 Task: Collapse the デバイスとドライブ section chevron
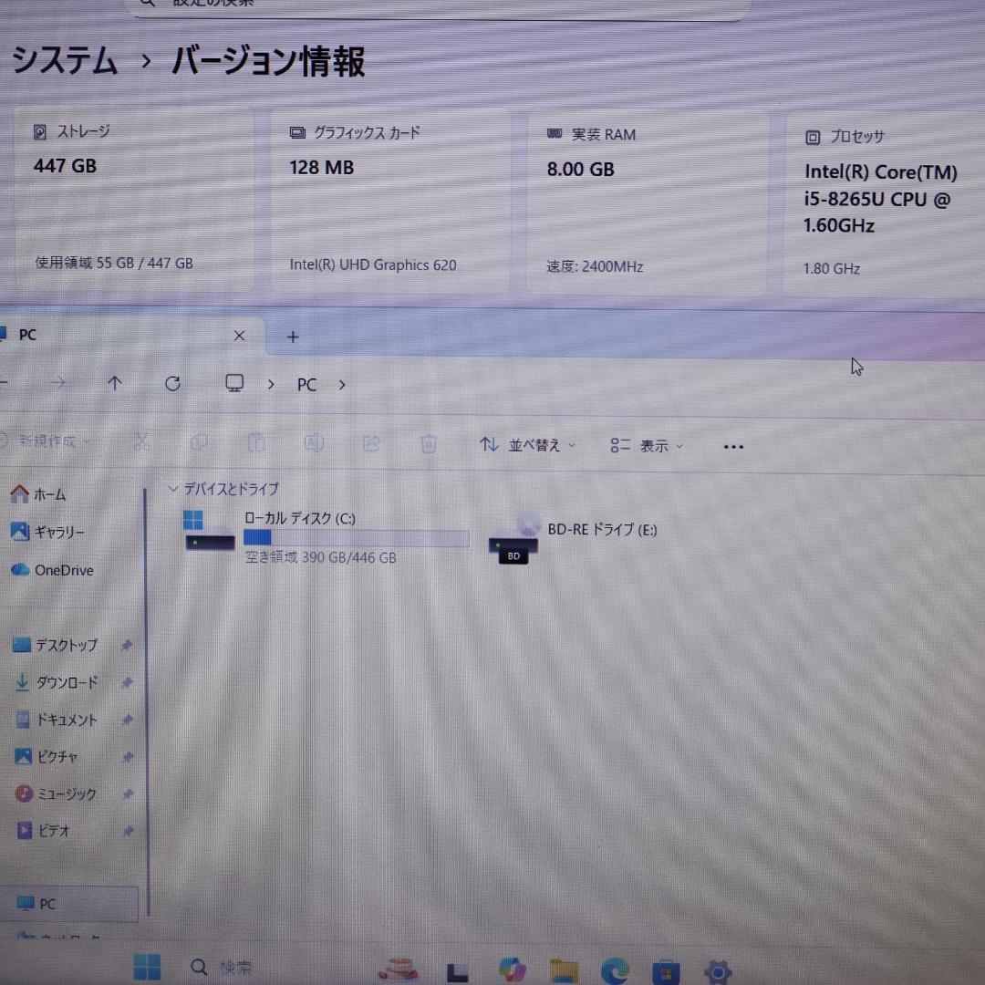173,489
